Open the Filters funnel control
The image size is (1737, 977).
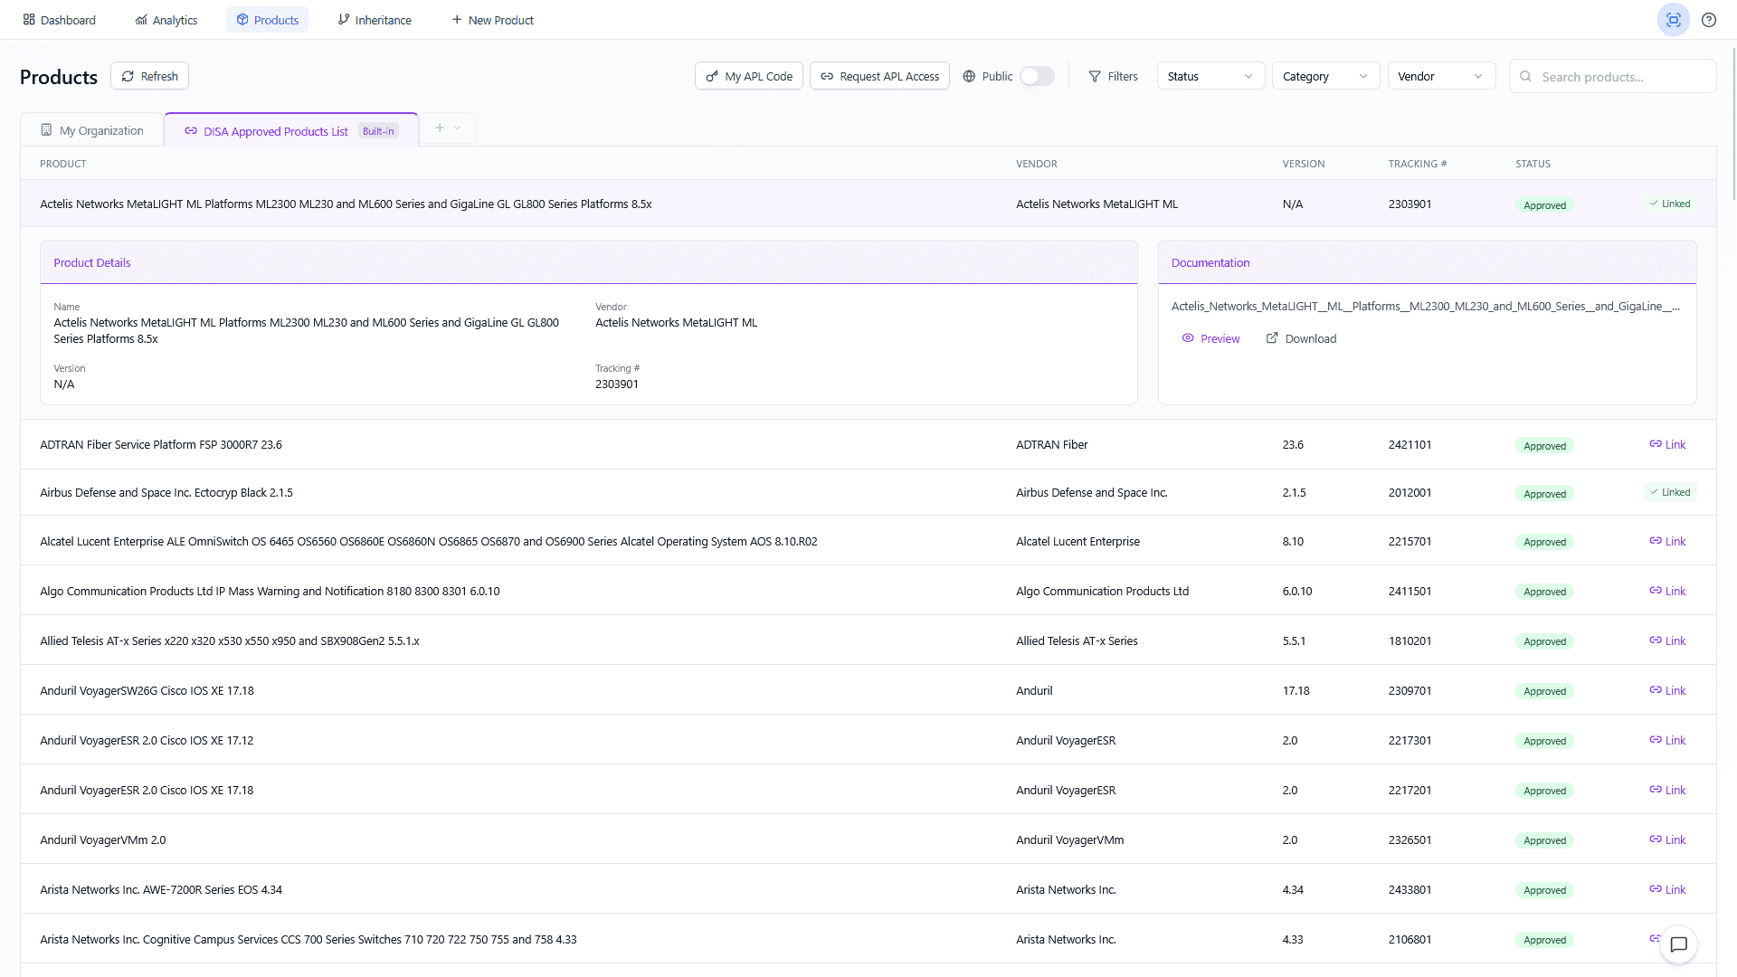[1113, 76]
